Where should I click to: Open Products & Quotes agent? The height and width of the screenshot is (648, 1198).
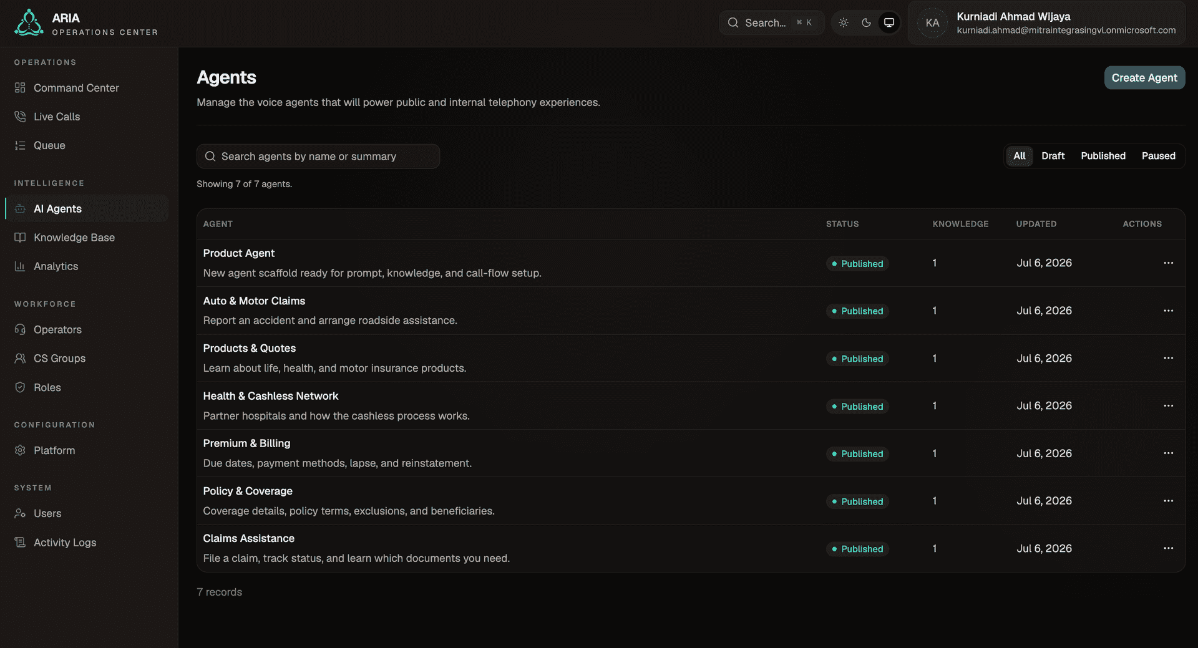click(249, 348)
